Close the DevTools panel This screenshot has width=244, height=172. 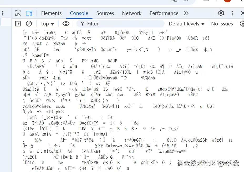pos(242,13)
